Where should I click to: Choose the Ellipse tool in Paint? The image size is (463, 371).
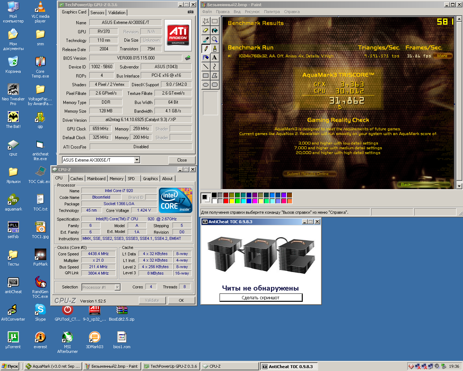pyautogui.click(x=206, y=84)
